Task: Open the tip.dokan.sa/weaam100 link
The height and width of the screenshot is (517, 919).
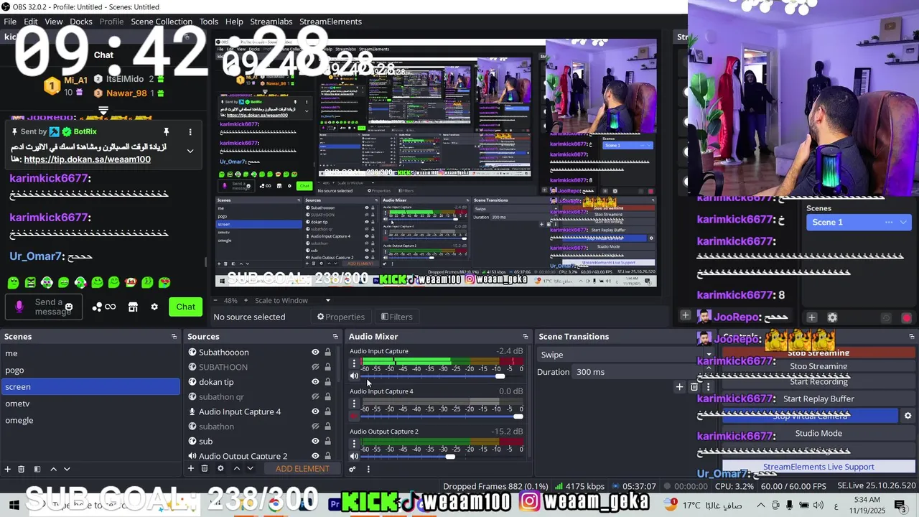Action: tap(88, 159)
